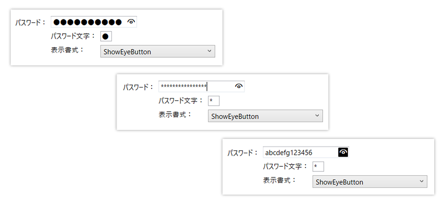Image resolution: width=442 pixels, height=203 pixels.
Task: Click the password field filled with black dots
Action: (94, 22)
